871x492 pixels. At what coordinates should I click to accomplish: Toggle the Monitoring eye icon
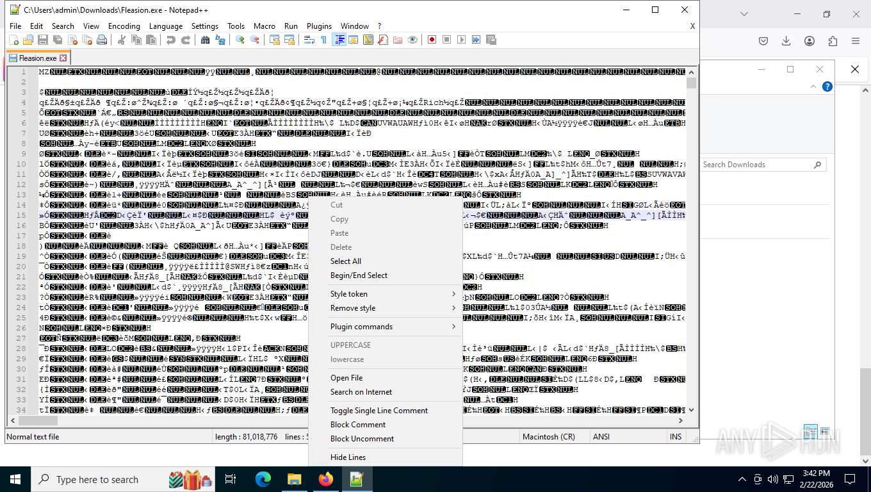click(x=412, y=40)
